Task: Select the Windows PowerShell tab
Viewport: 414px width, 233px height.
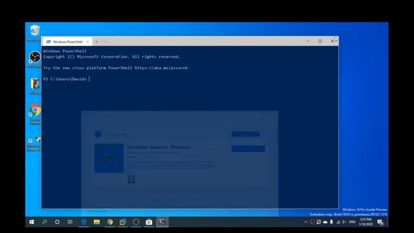Action: (67, 41)
